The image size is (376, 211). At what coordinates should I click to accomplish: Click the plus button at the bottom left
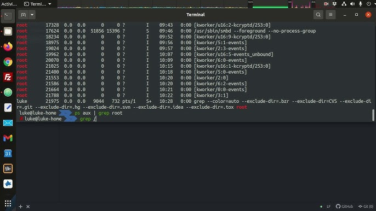pos(20,207)
